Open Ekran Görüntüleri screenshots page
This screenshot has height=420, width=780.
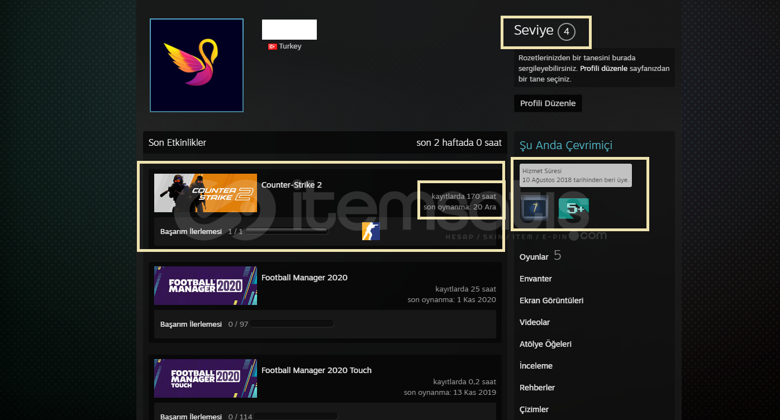pyautogui.click(x=551, y=300)
